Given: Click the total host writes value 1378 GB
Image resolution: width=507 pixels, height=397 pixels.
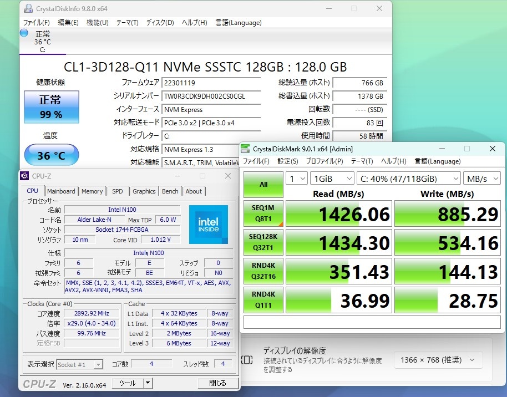Looking at the screenshot, I should [359, 96].
